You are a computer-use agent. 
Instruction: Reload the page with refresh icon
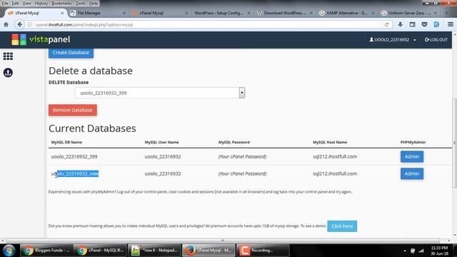coord(387,25)
